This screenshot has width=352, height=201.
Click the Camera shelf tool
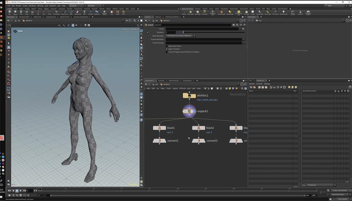(184, 12)
